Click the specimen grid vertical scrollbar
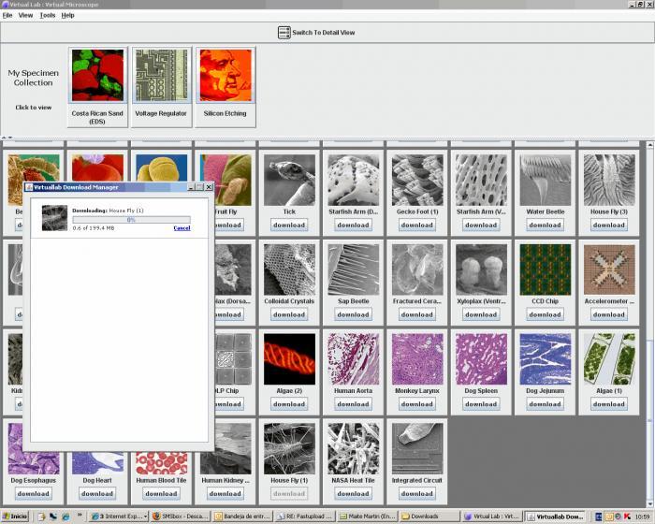 (x=649, y=325)
